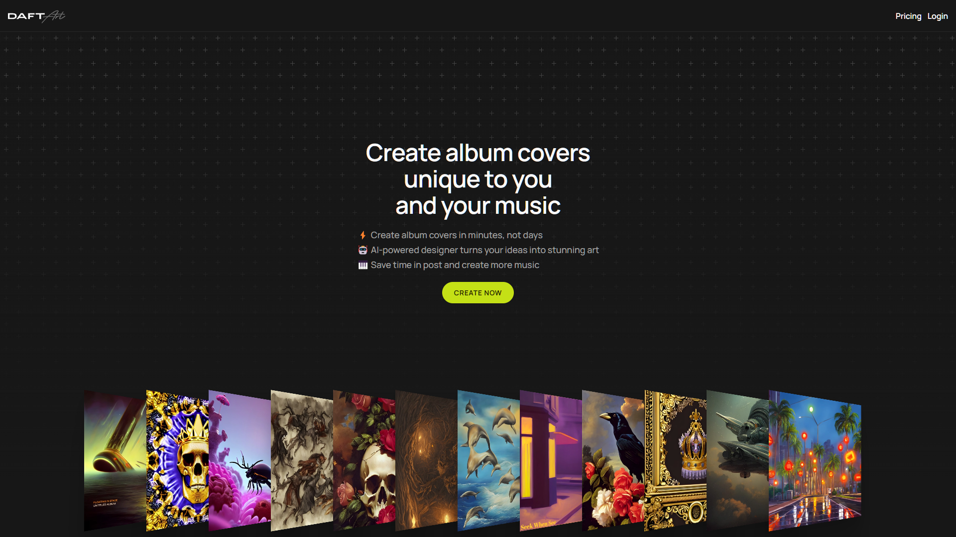Open the leaping dolphins album cover

(x=488, y=460)
